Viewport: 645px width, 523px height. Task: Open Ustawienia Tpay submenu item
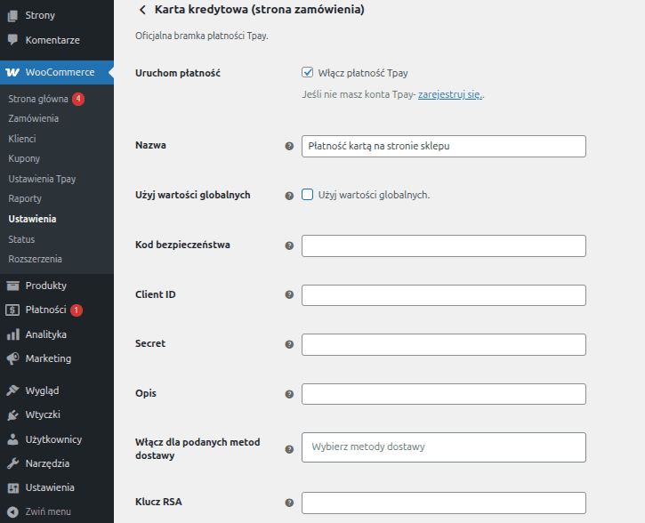tap(42, 179)
